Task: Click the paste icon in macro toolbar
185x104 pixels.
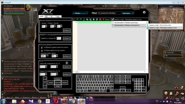Action: 90,19
